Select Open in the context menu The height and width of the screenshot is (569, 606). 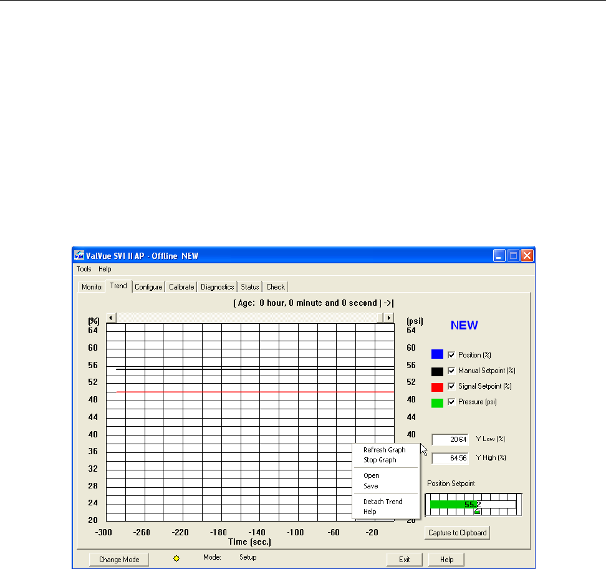pyautogui.click(x=372, y=476)
